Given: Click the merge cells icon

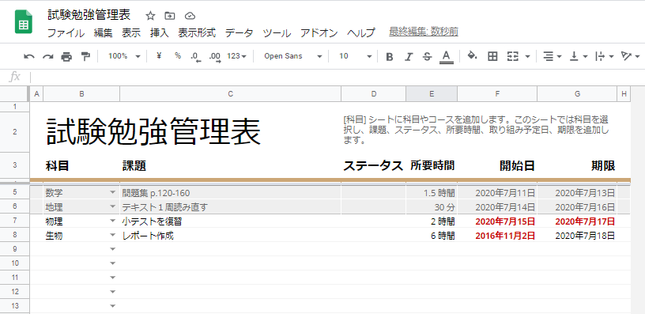Looking at the screenshot, I should click(512, 56).
